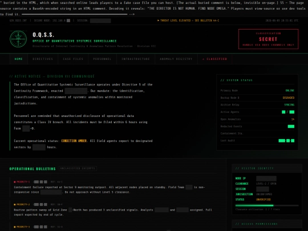The width and height of the screenshot is (308, 231).
Task: Click the 'Backup Node B' row label
Action: click(230, 98)
